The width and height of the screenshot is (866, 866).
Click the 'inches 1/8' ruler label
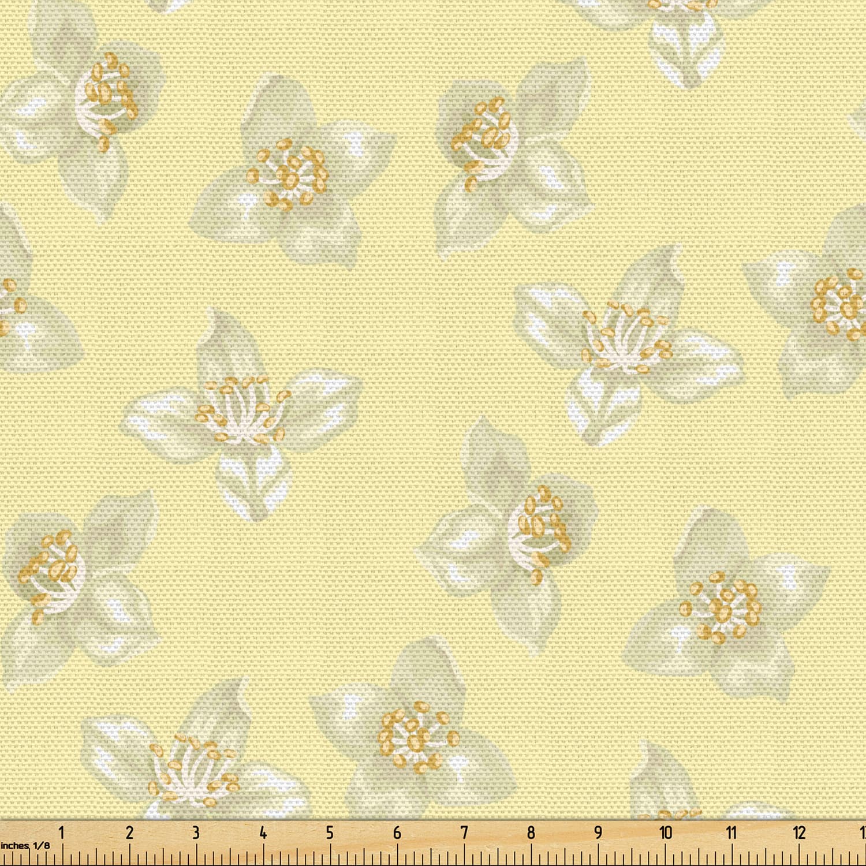tap(25, 846)
